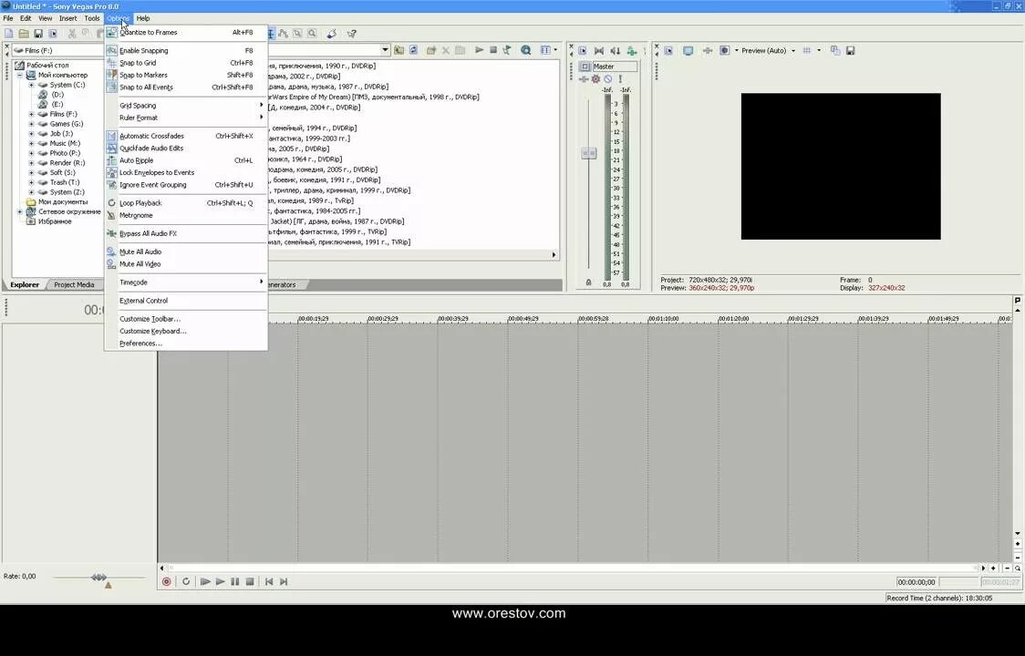The image size is (1025, 656).
Task: Click the New project toolbar icon
Action: pyautogui.click(x=9, y=34)
